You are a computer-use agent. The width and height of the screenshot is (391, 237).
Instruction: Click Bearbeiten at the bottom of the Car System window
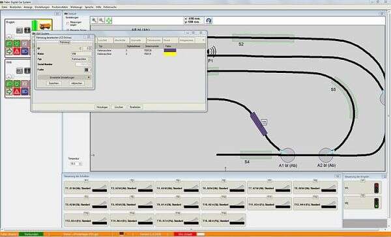[x=136, y=107]
